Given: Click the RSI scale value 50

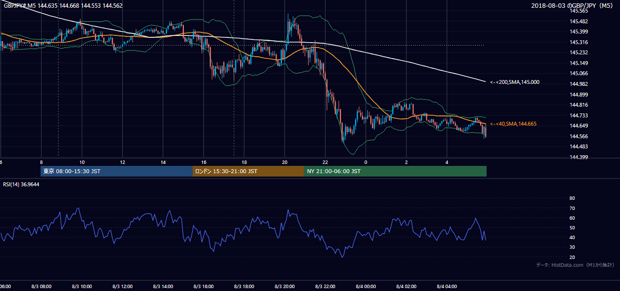Looking at the screenshot, I should (572, 227).
